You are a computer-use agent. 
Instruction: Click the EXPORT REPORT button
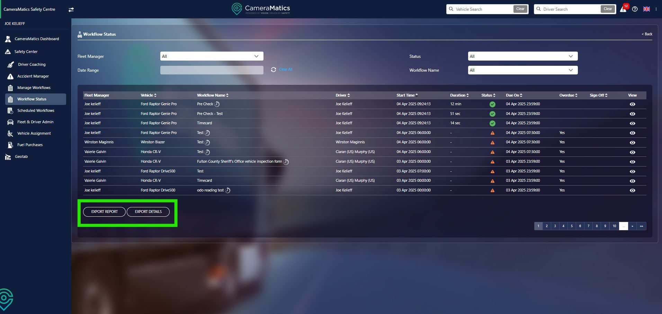pyautogui.click(x=104, y=212)
